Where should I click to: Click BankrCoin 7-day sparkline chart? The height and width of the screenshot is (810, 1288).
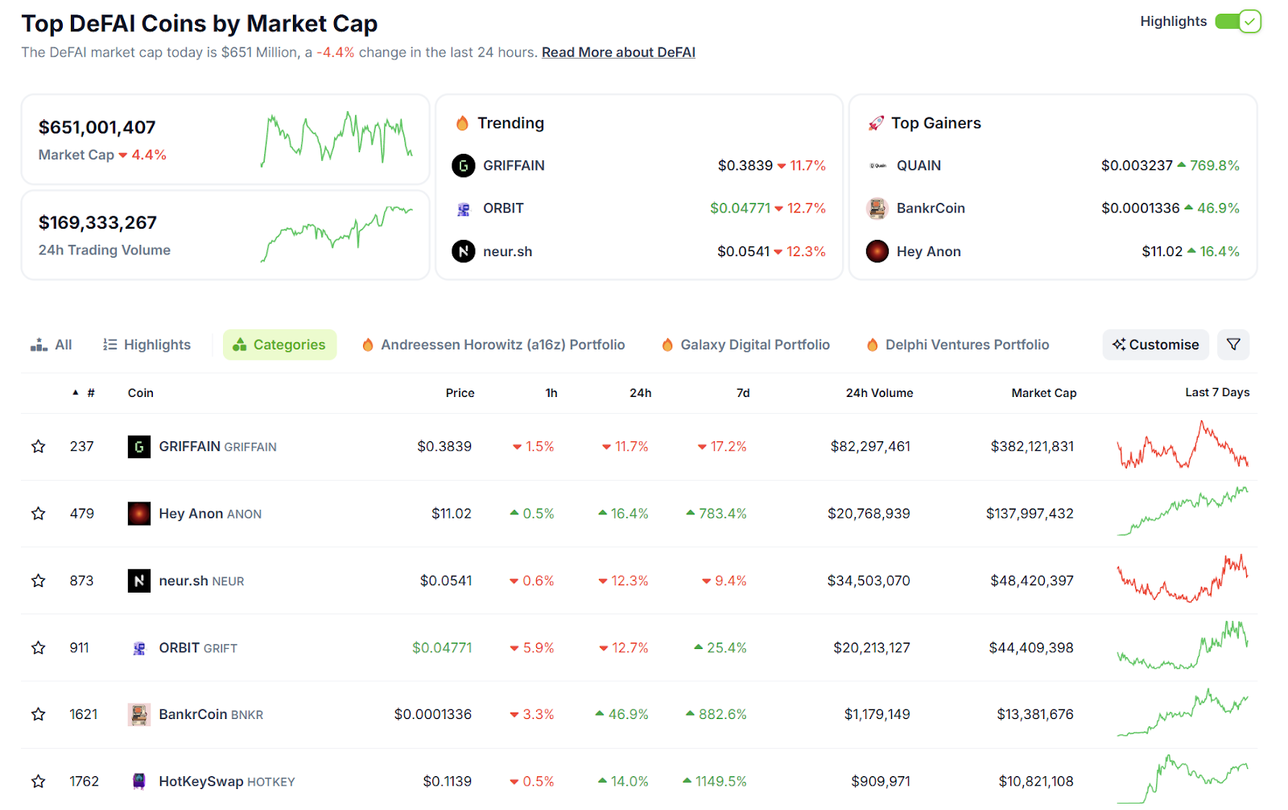pos(1183,713)
